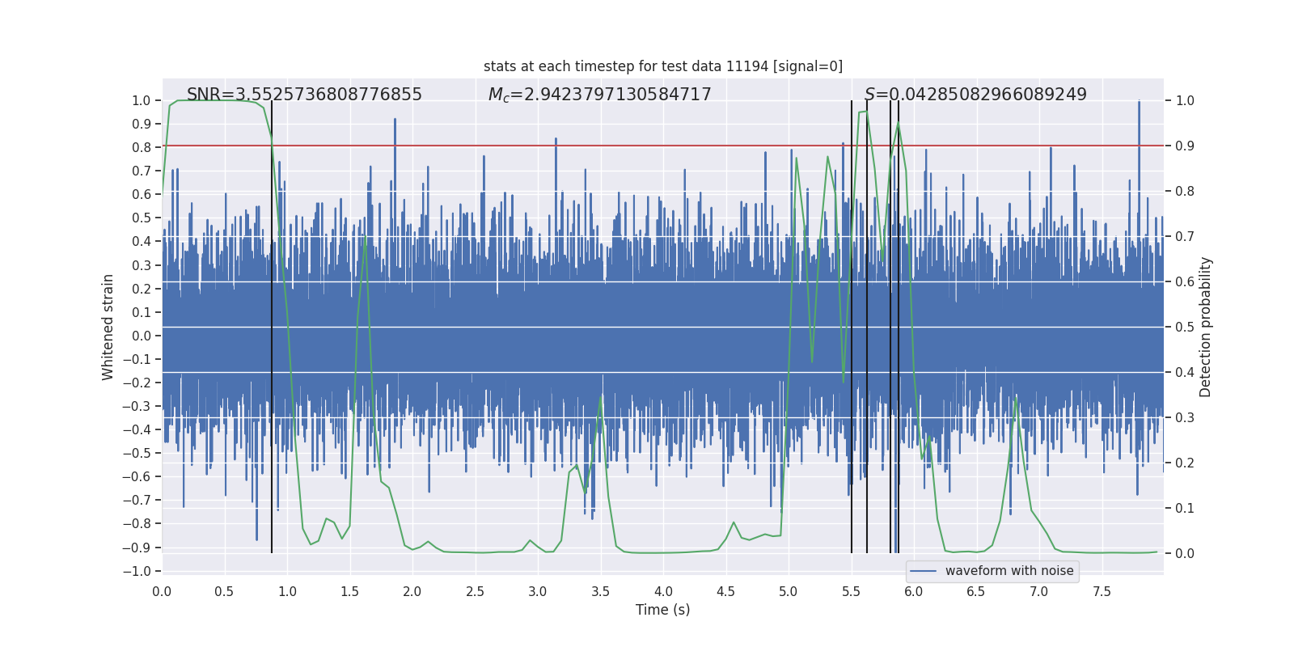Screen dimensions: 1294x647
Task: Click the −0.2 tick on Whitened strain axis
Action: (x=136, y=383)
